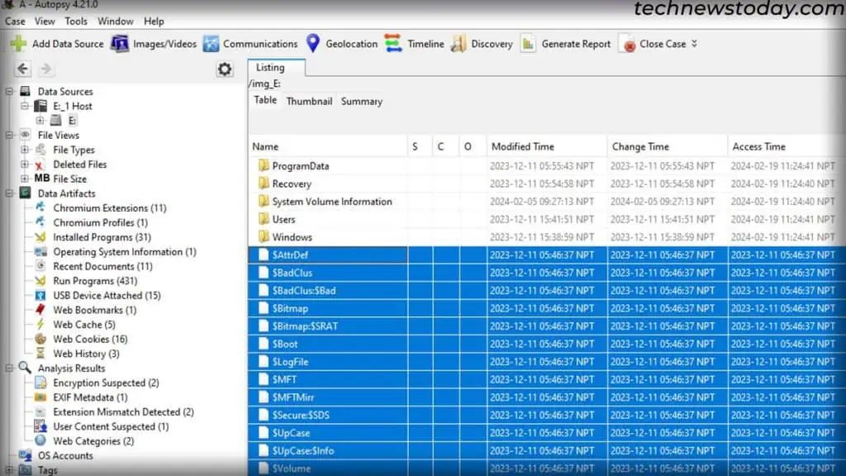The image size is (846, 476).
Task: Select Extension Mismatch Detected (2) item
Action: [123, 412]
